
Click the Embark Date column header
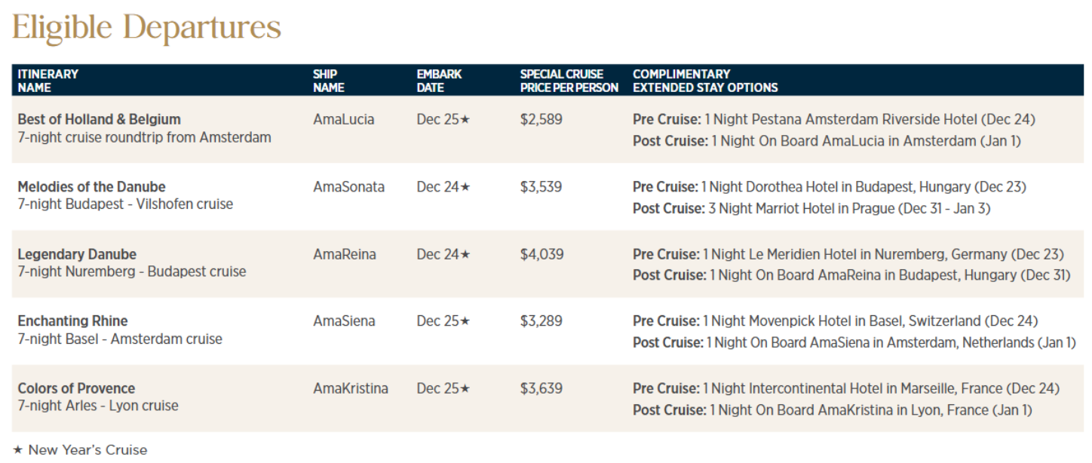(x=439, y=81)
